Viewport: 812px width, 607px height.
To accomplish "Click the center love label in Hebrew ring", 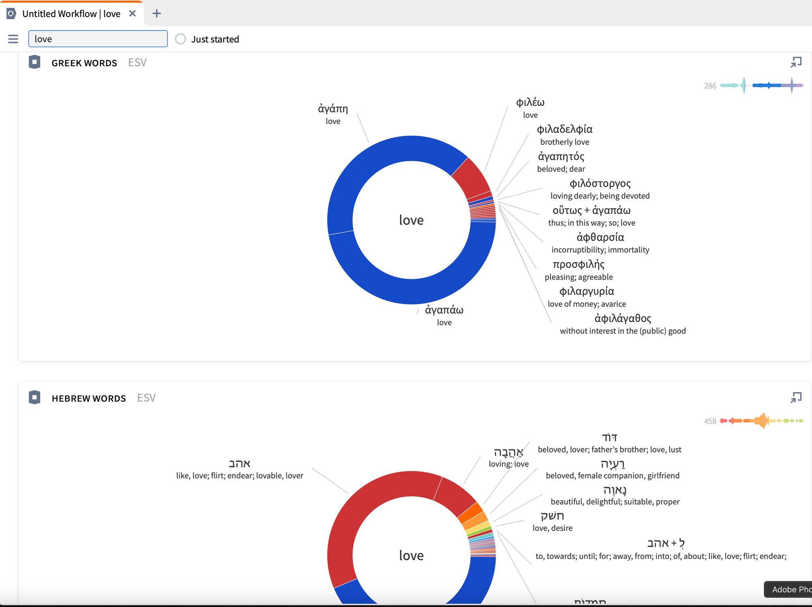I will click(411, 555).
